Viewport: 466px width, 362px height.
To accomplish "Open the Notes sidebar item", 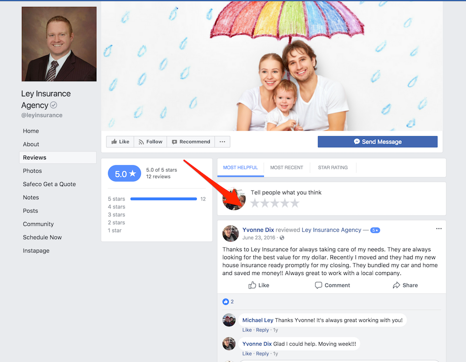I will 31,198.
